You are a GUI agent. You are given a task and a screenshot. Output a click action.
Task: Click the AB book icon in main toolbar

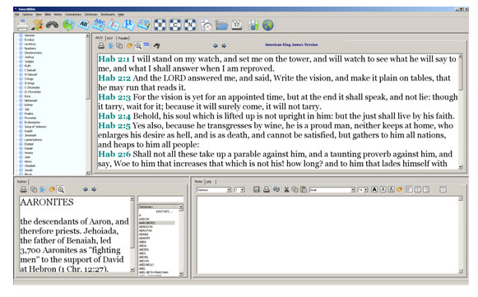click(84, 25)
